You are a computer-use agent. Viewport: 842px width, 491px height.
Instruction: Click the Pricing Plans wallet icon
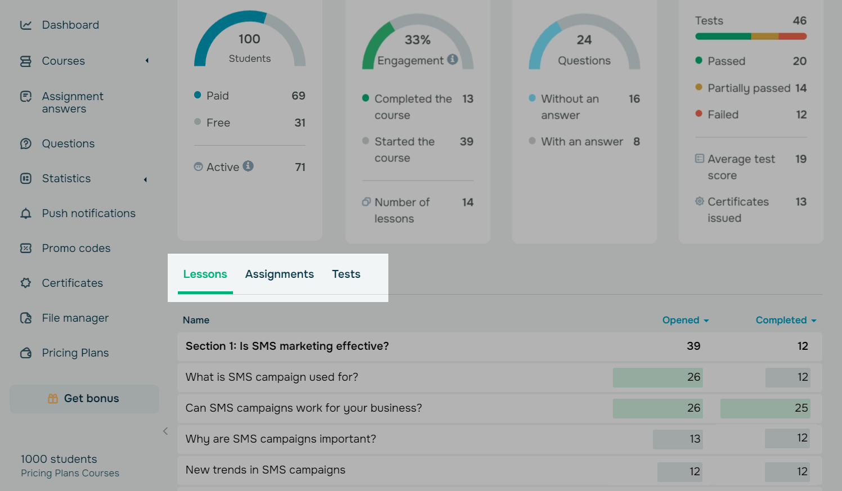point(26,353)
